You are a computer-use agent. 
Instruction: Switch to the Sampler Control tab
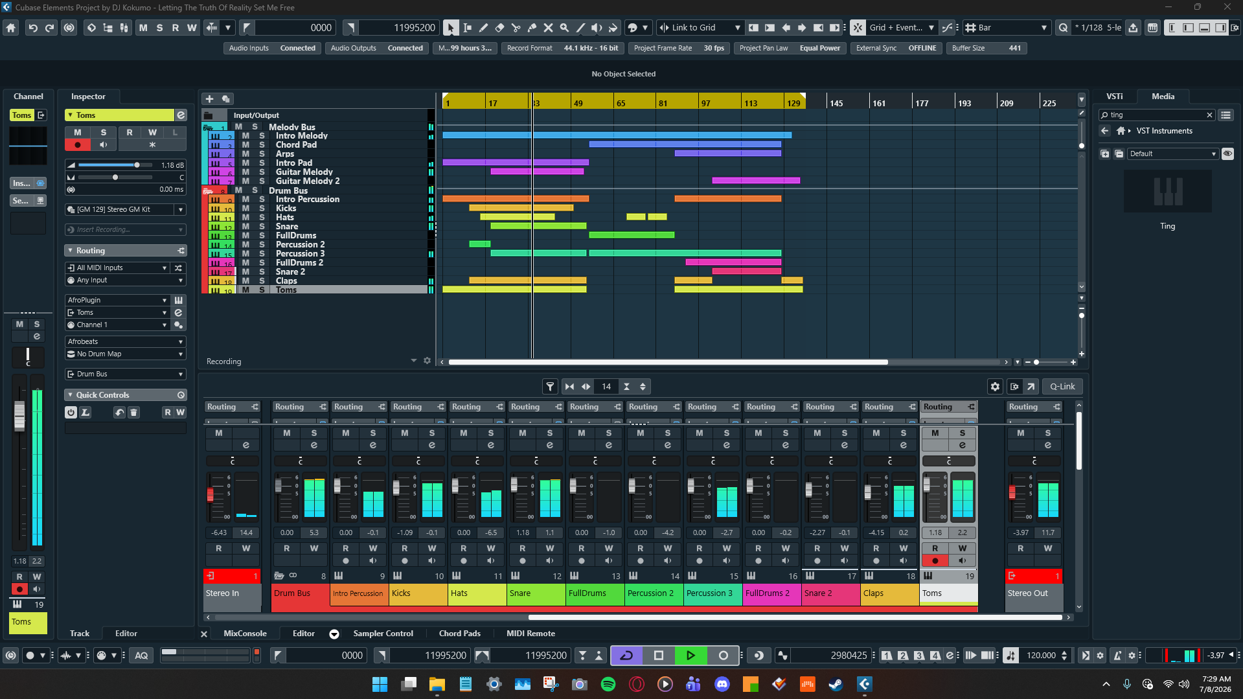click(x=383, y=634)
